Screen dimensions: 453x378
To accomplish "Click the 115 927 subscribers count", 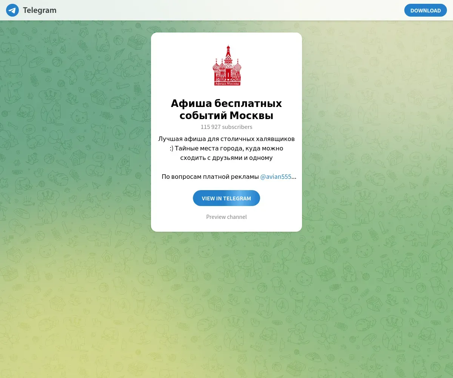I will (226, 127).
